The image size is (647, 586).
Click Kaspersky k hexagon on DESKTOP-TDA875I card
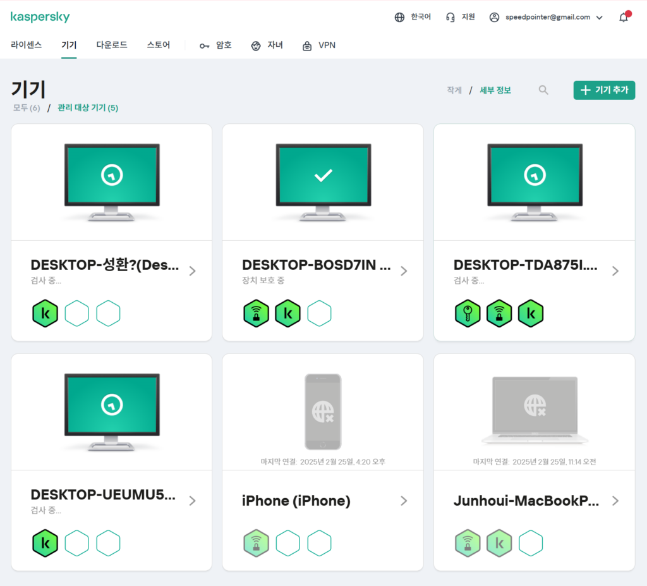coord(531,314)
